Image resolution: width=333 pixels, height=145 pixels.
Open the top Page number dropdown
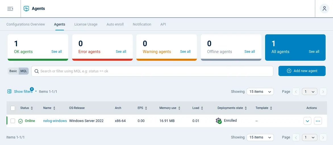309,92
